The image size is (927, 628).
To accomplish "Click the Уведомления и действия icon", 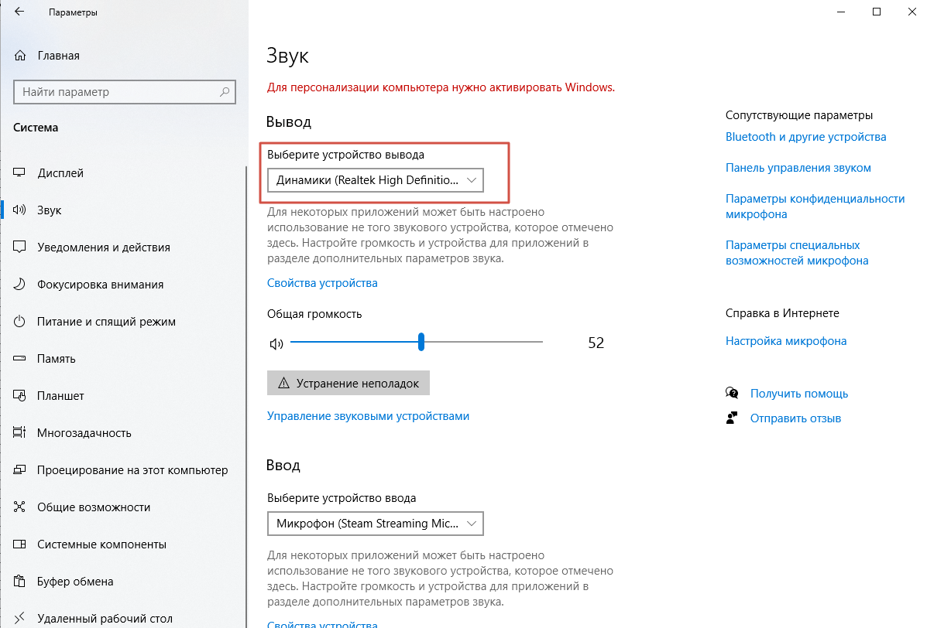I will tap(21, 247).
